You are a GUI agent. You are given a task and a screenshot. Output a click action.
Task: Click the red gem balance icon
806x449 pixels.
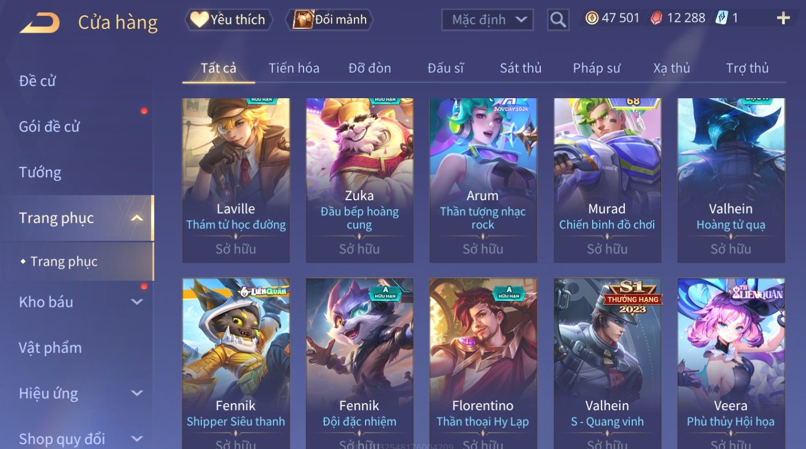pyautogui.click(x=656, y=18)
